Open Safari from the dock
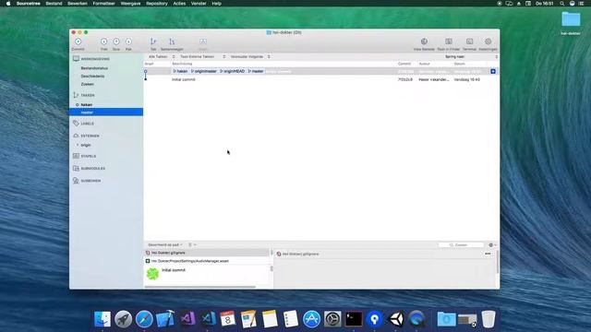Screen dimensions: 591x332 tap(144, 319)
